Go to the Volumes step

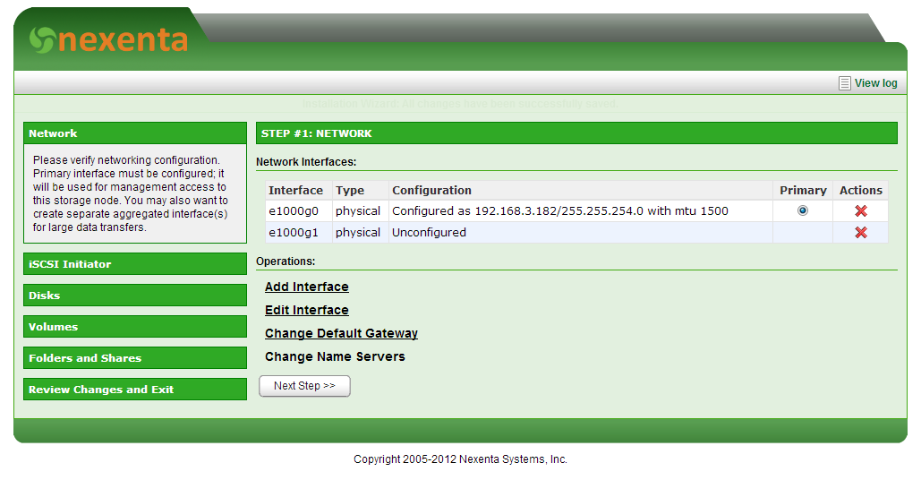tap(135, 327)
